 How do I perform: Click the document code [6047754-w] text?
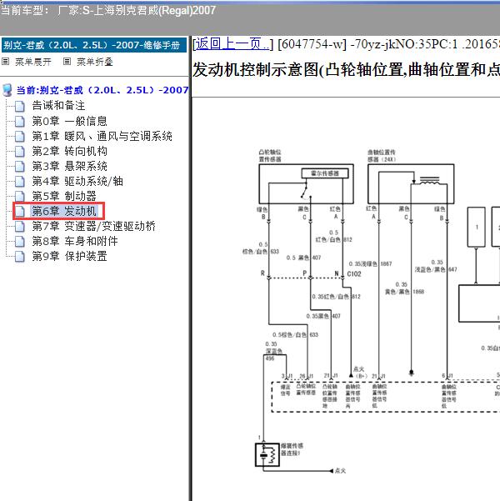[312, 44]
